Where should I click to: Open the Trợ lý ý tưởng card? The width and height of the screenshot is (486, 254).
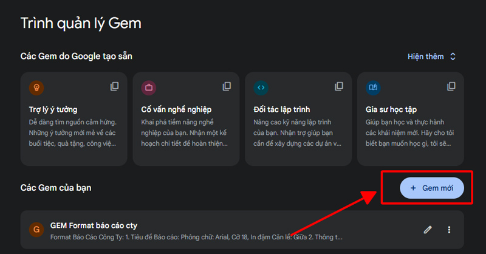pos(74,118)
